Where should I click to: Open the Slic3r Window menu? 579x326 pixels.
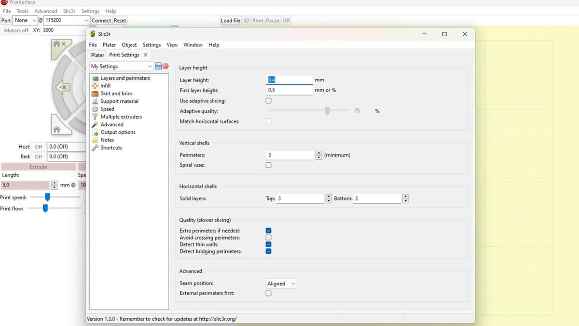[193, 45]
